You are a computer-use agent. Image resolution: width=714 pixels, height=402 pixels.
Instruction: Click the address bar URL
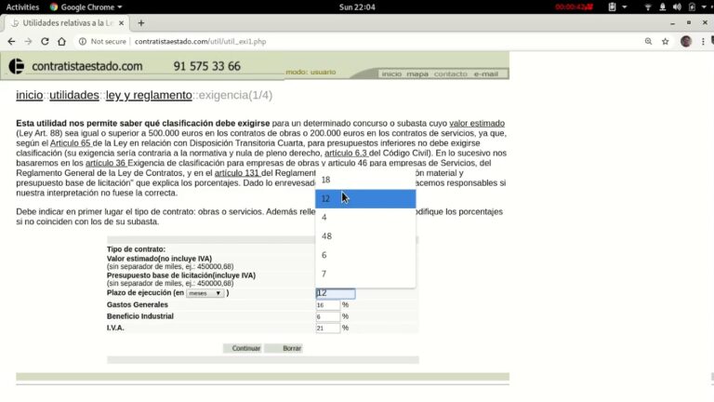pyautogui.click(x=201, y=42)
